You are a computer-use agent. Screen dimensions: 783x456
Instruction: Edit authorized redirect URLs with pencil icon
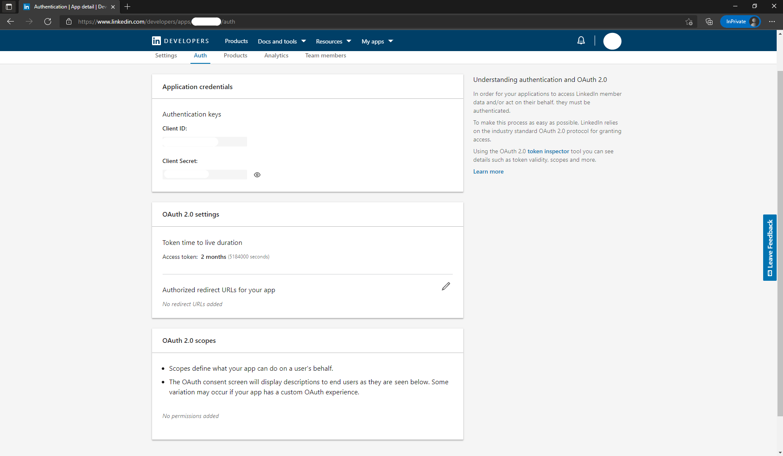point(446,286)
